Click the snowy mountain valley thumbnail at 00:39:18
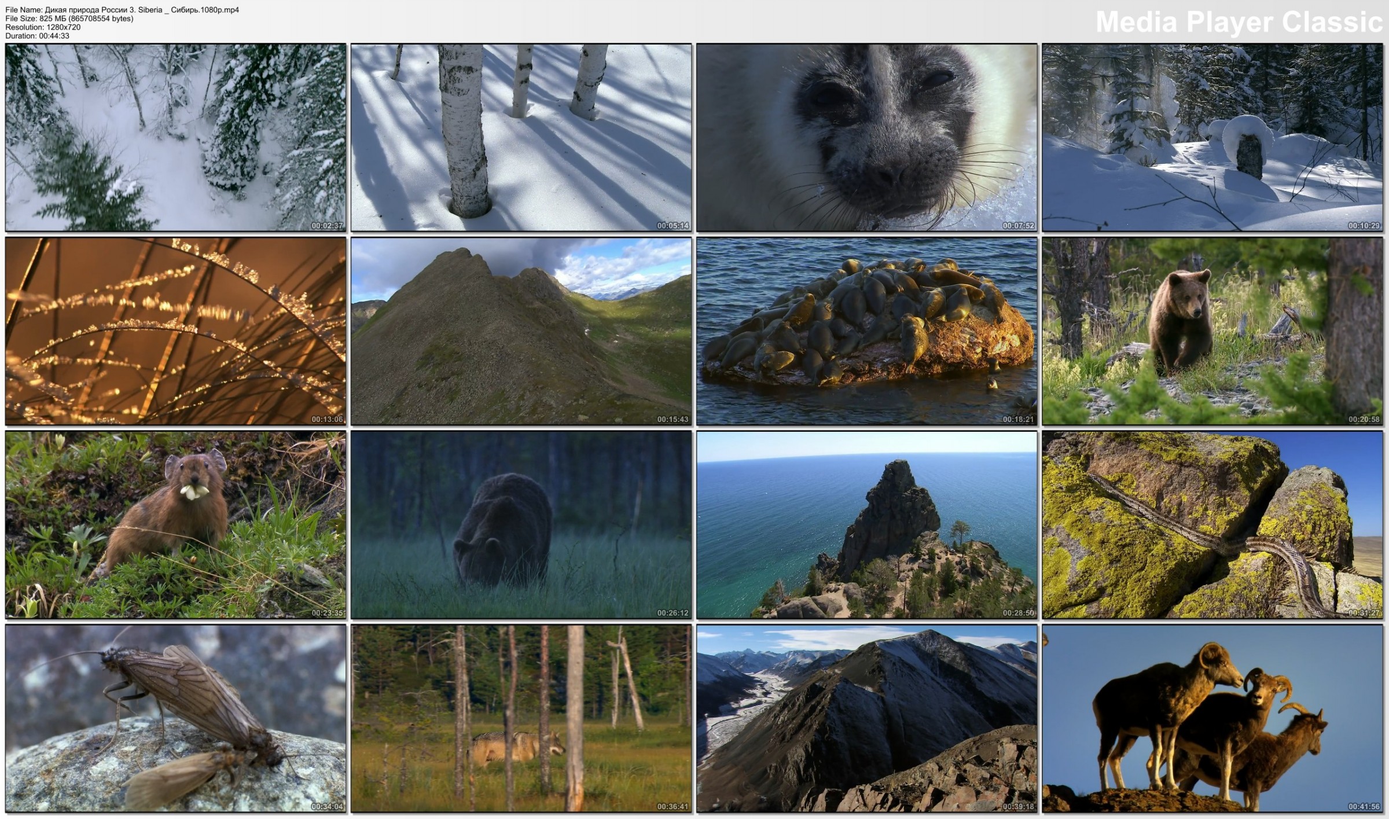The image size is (1389, 819). coord(866,718)
